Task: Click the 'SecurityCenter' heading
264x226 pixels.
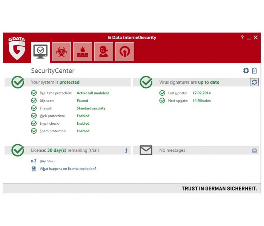Action: click(x=53, y=71)
